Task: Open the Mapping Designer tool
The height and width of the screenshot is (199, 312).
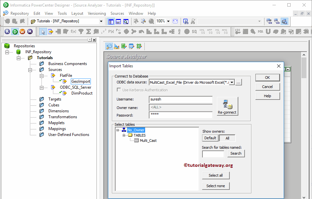Action: (139, 46)
